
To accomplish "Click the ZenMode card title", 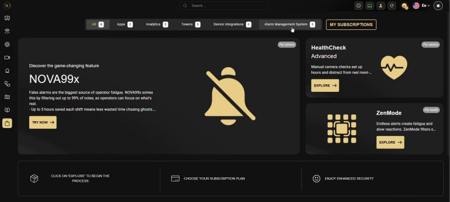I will pyautogui.click(x=389, y=113).
